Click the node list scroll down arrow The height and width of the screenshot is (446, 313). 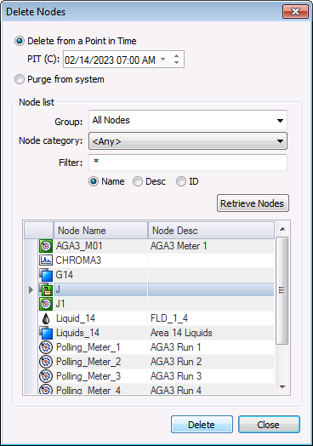coord(282,386)
